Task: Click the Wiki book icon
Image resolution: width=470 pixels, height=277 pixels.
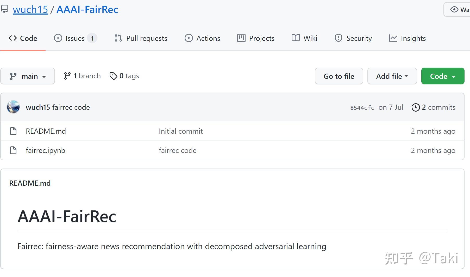Action: tap(296, 38)
